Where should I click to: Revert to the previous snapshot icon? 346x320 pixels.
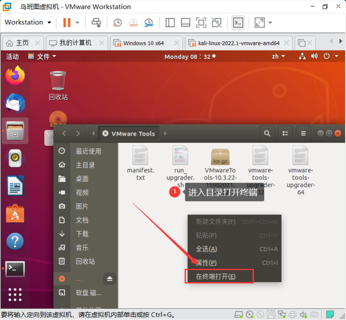(x=133, y=22)
